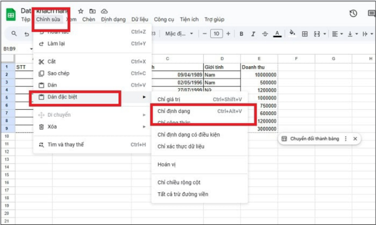Open the Chỉnh sửa menu
This screenshot has height=225, width=376.
(x=48, y=19)
